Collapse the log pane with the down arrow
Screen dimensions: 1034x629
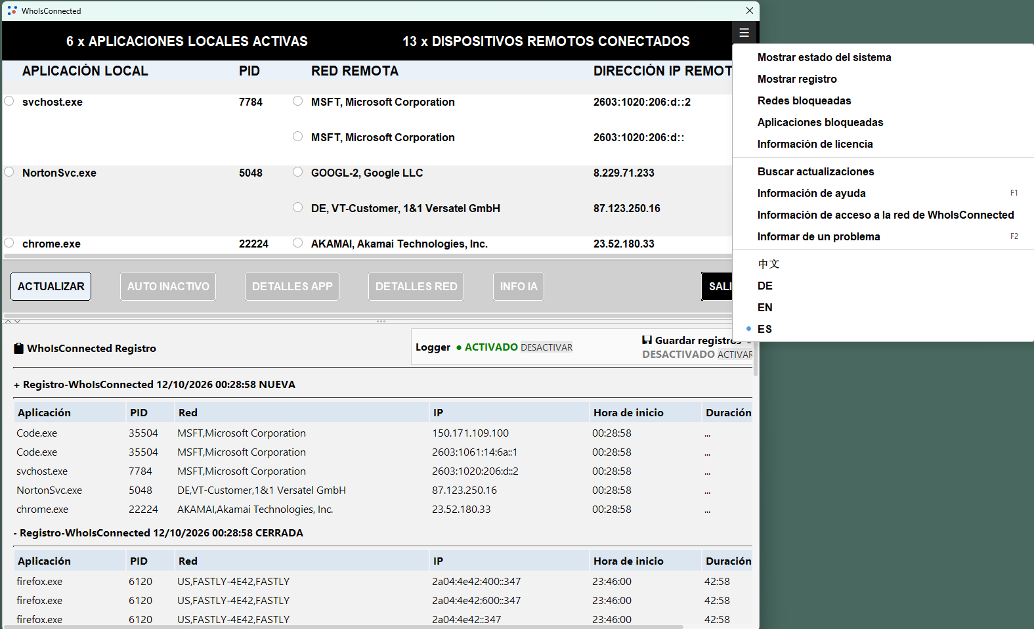[x=18, y=321]
